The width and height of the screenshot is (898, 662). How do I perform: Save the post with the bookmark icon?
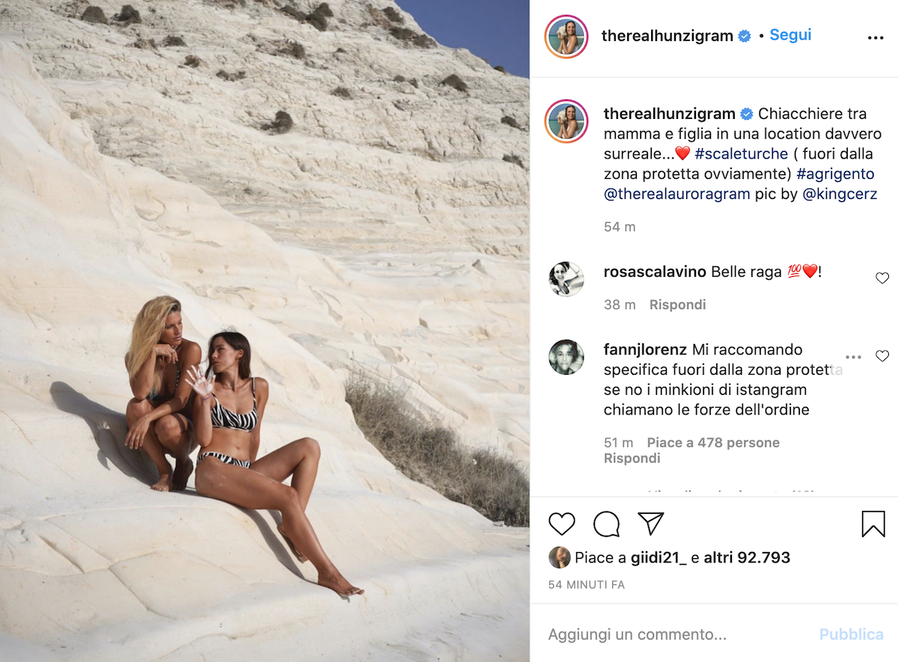point(873,524)
